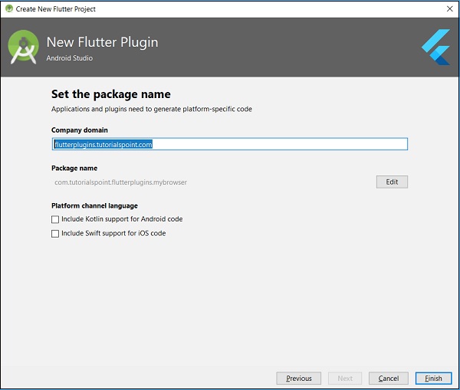
Task: Click the 'Create New Flutter Project' window title
Action: pyautogui.click(x=56, y=8)
